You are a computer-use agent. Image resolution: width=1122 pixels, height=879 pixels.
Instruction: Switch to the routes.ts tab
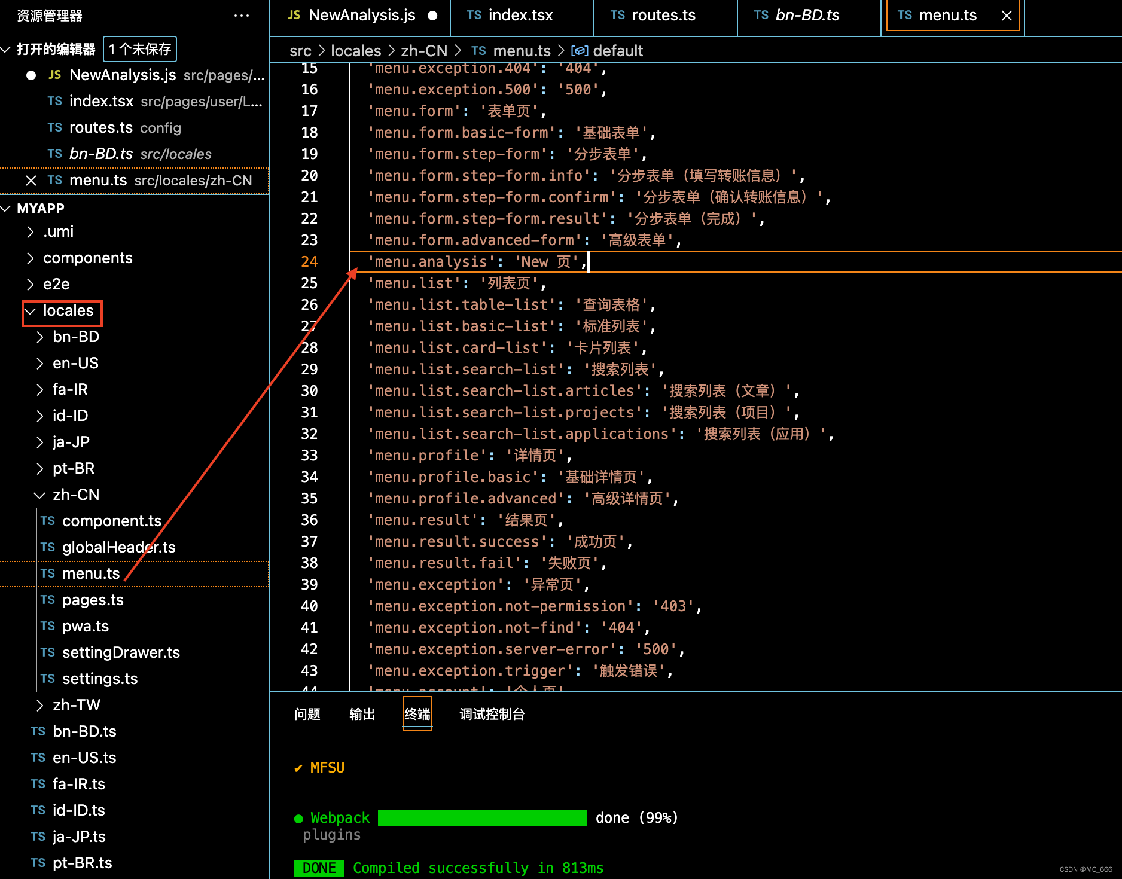pos(665,16)
